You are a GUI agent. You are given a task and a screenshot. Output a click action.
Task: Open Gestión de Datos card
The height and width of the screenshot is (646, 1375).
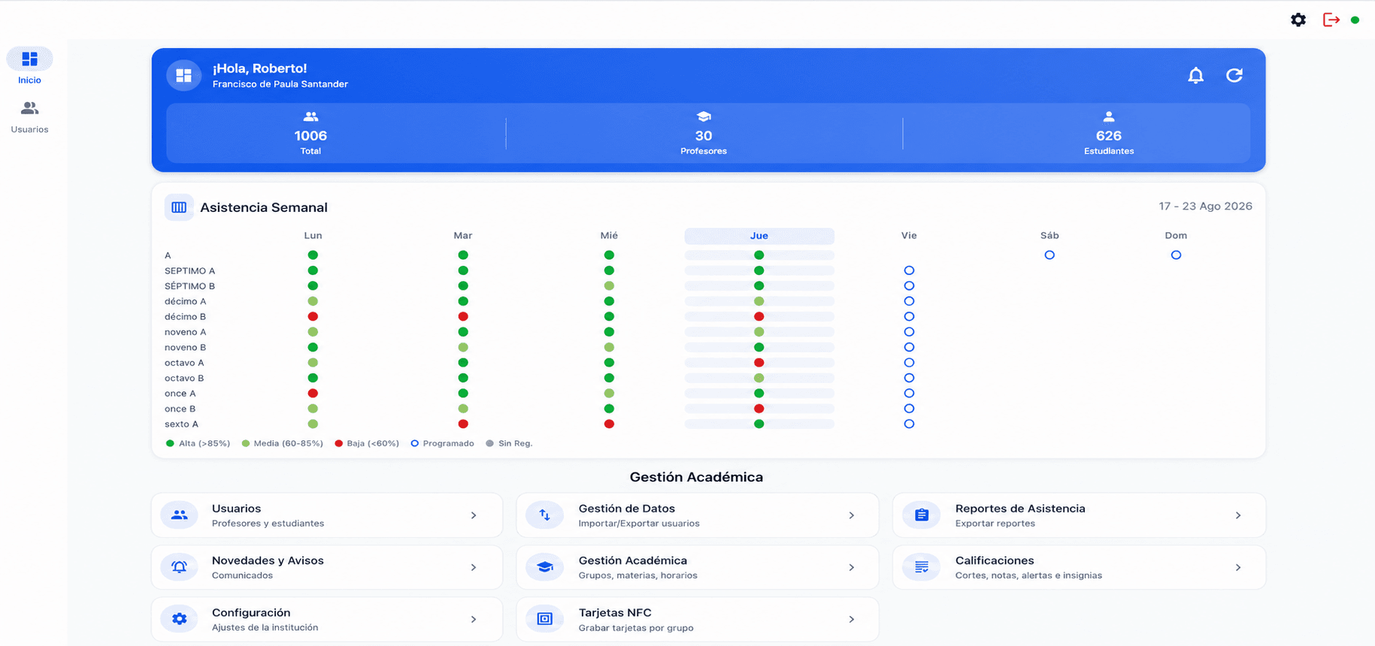pyautogui.click(x=698, y=515)
